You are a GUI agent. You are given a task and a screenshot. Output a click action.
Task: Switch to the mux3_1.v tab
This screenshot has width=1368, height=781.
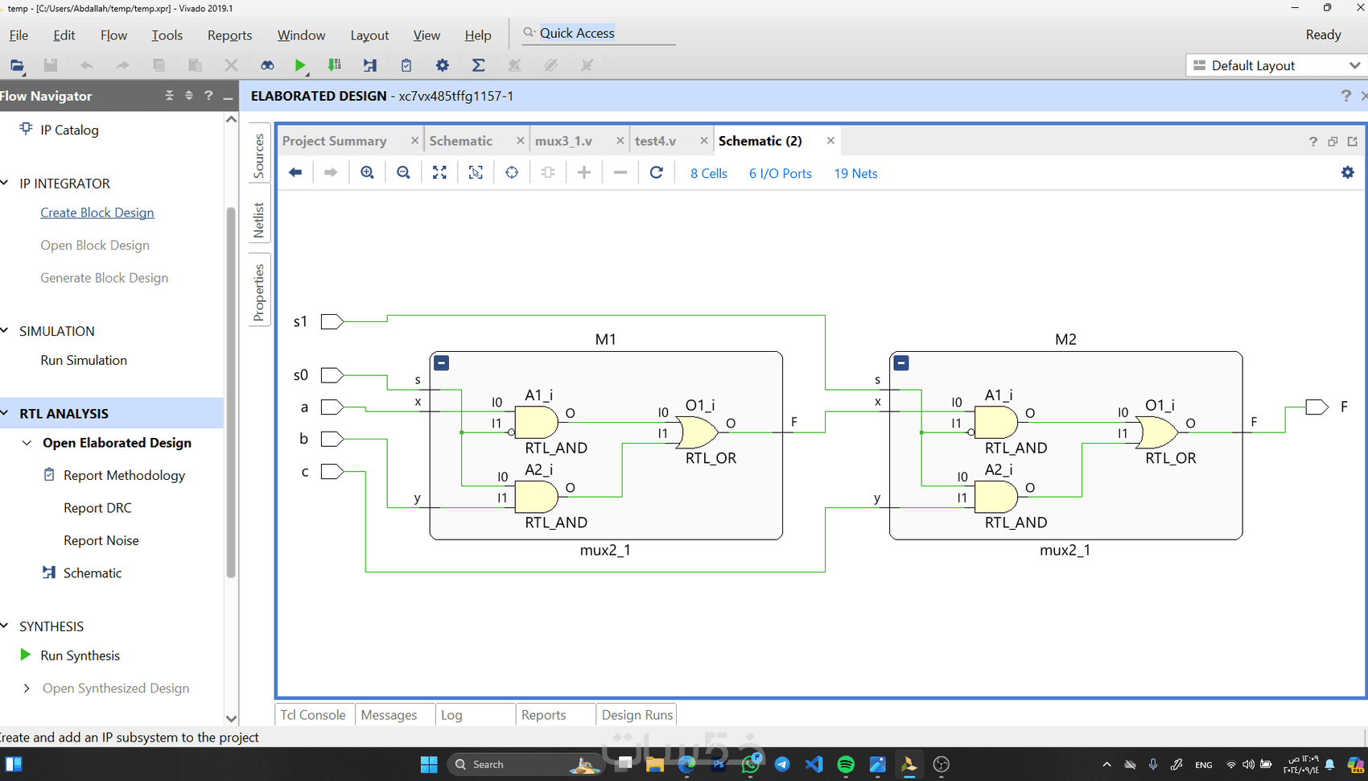(563, 141)
